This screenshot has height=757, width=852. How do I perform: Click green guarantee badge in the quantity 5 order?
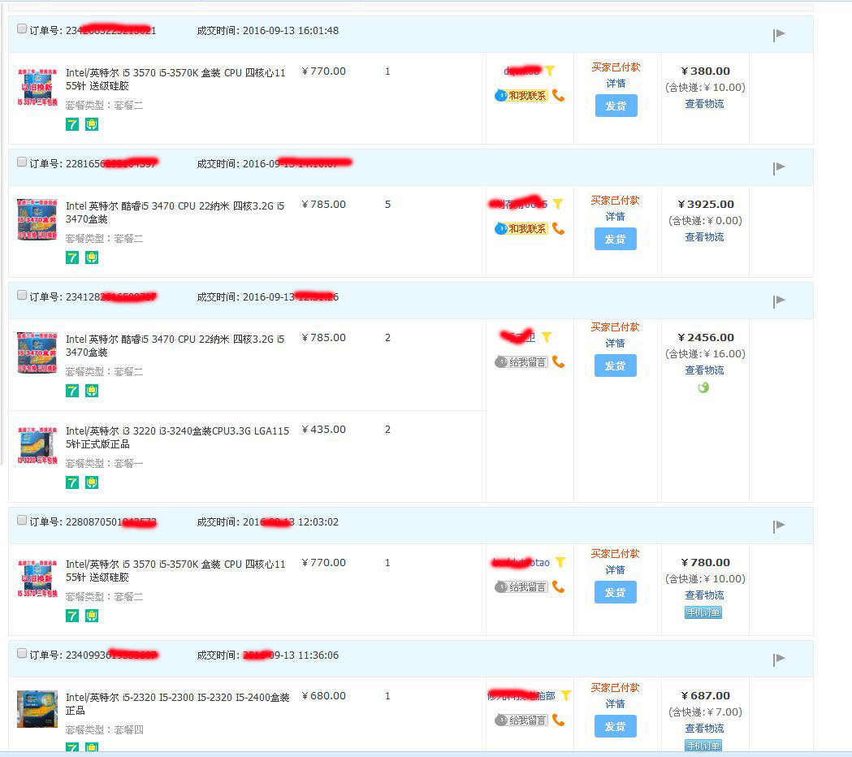tap(92, 257)
